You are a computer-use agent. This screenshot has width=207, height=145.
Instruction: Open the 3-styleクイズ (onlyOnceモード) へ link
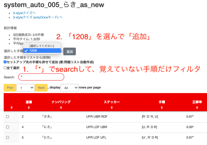pyautogui.click(x=38, y=17)
